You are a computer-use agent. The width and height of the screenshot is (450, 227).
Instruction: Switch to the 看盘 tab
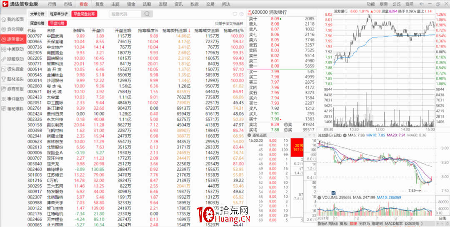tap(84, 4)
